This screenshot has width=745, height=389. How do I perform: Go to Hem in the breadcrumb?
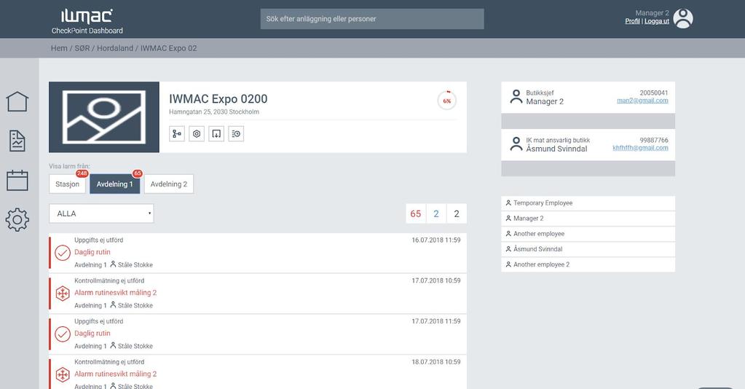pos(59,48)
